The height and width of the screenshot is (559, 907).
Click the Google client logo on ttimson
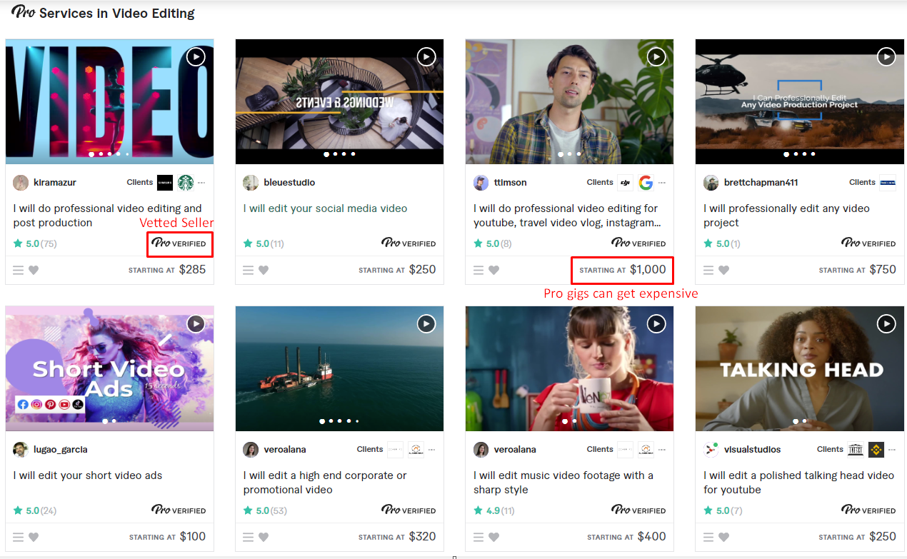point(646,183)
